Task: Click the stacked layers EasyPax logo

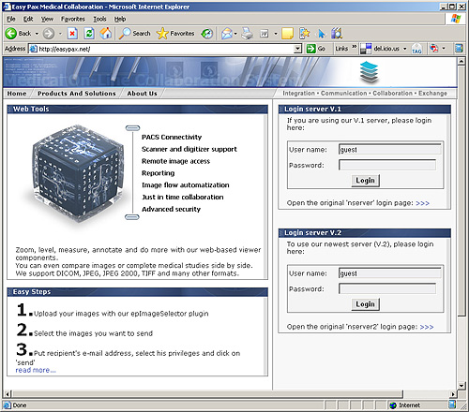Action: 369,72
